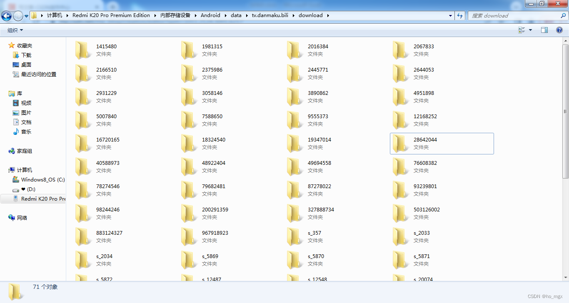
Task: Select 最近访问的位置 in sidebar
Action: pyautogui.click(x=39, y=75)
